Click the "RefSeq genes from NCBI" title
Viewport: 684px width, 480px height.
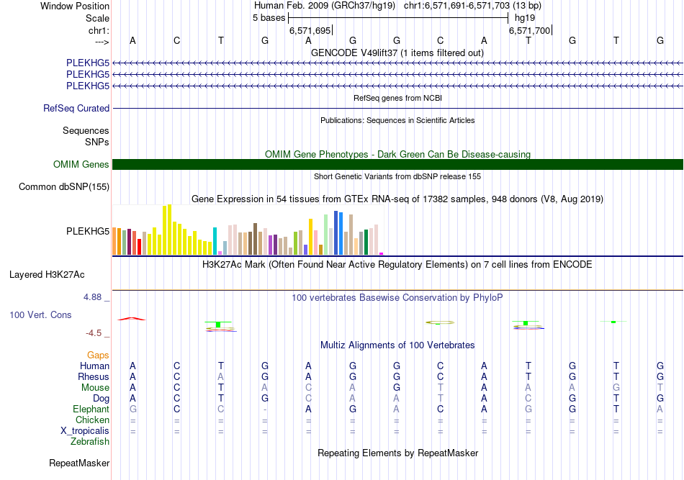397,98
